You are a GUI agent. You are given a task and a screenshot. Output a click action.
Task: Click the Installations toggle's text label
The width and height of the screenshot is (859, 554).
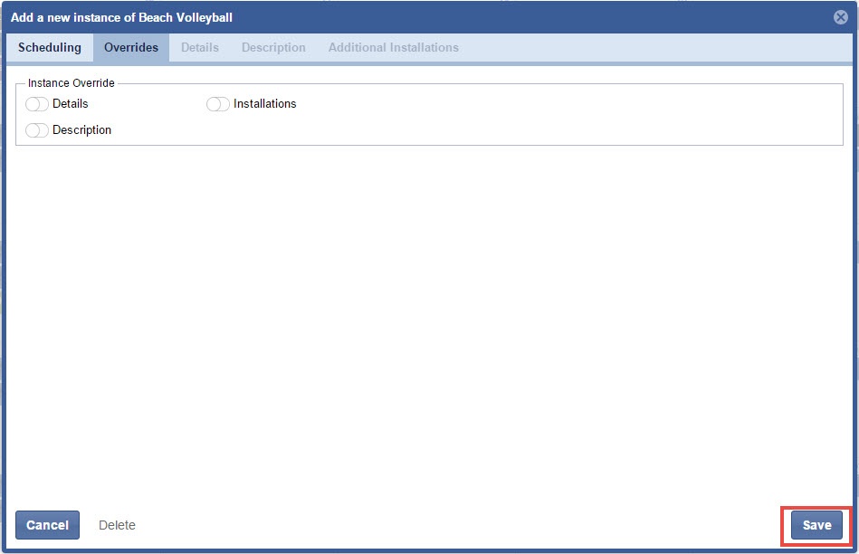pos(265,104)
